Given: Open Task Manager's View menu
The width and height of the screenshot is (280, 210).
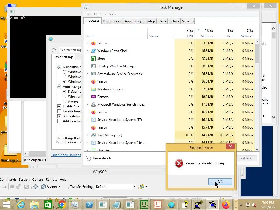Looking at the screenshot, I should click(x=113, y=14).
